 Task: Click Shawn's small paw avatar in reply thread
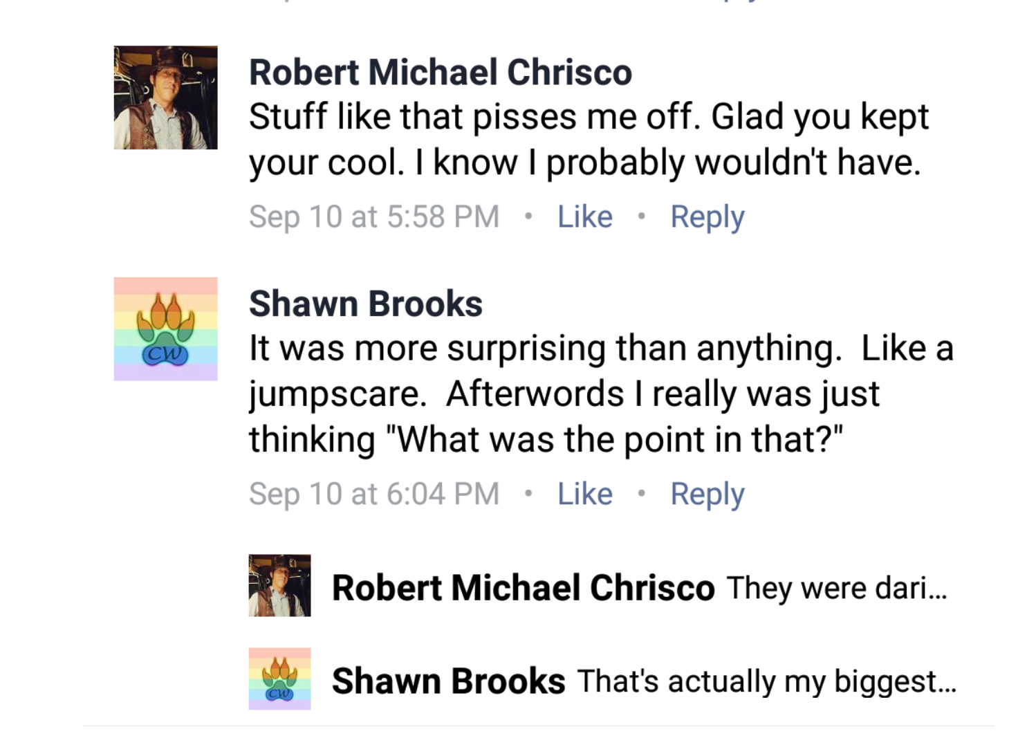(279, 679)
